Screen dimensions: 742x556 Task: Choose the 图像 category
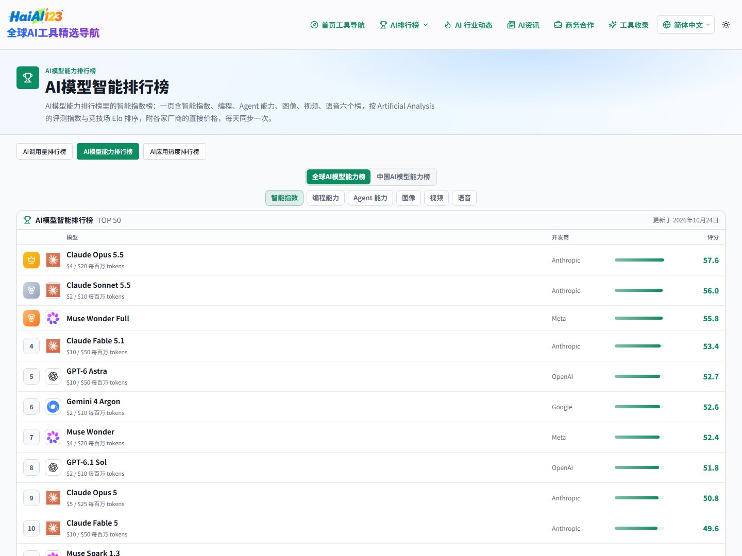pos(409,198)
